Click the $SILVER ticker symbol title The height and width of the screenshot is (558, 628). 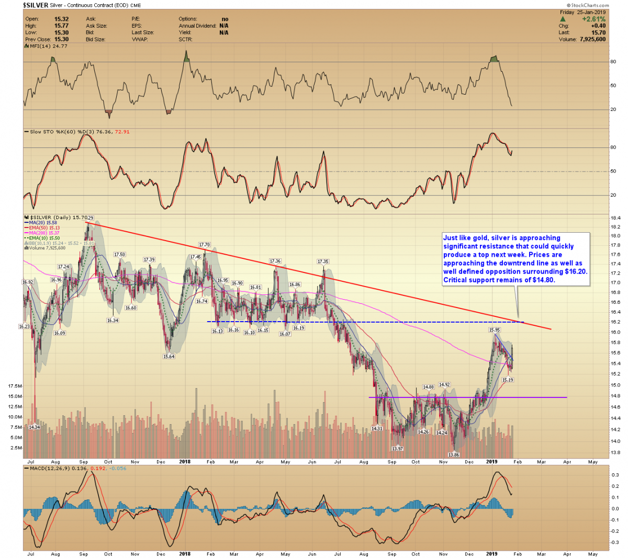click(x=36, y=5)
